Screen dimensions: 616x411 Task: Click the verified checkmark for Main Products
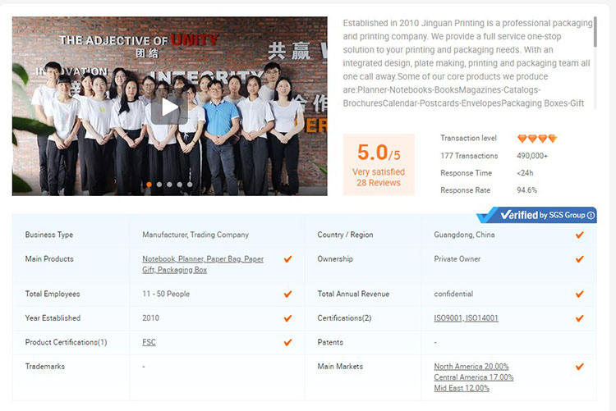287,259
